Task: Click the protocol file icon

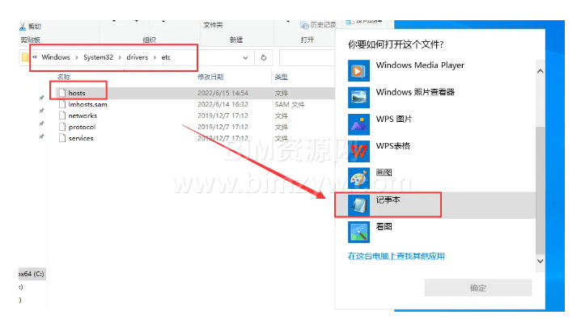Action: click(x=62, y=127)
